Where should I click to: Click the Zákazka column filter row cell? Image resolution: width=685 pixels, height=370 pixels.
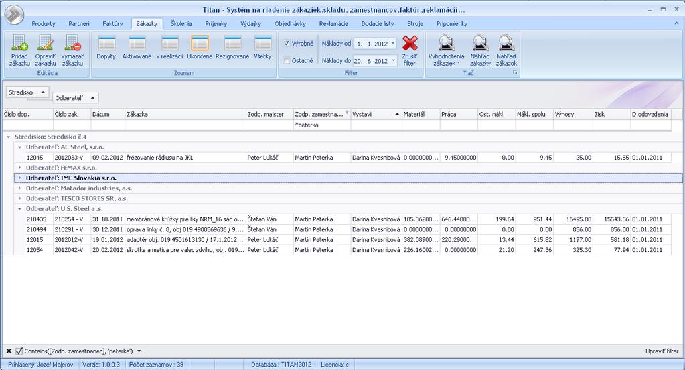185,125
